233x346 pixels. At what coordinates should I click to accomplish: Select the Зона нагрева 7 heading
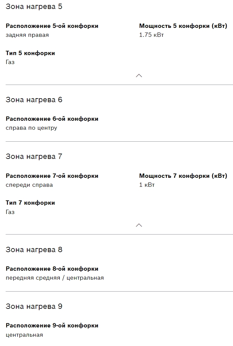point(34,157)
